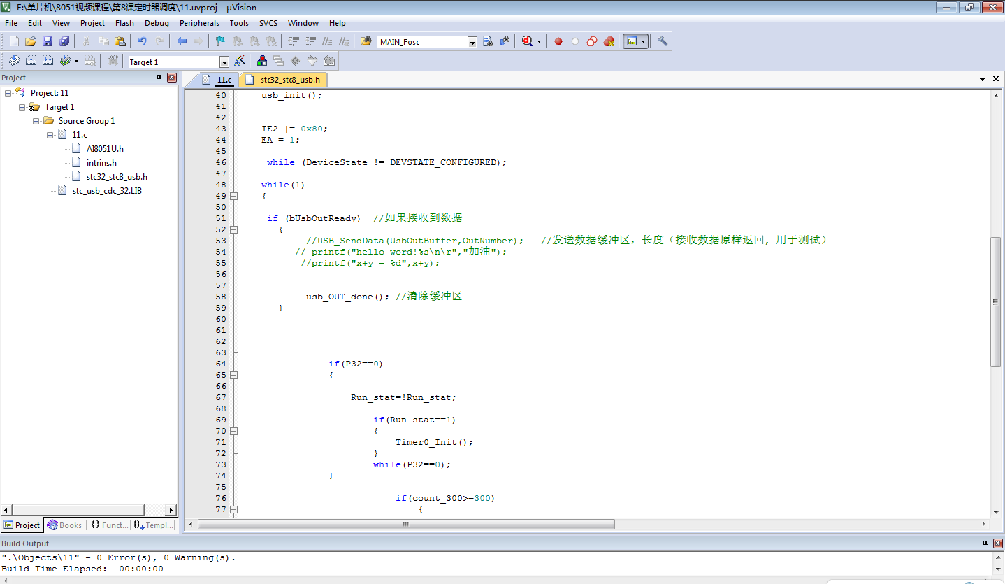Switch to the Functions panel tab

(109, 525)
